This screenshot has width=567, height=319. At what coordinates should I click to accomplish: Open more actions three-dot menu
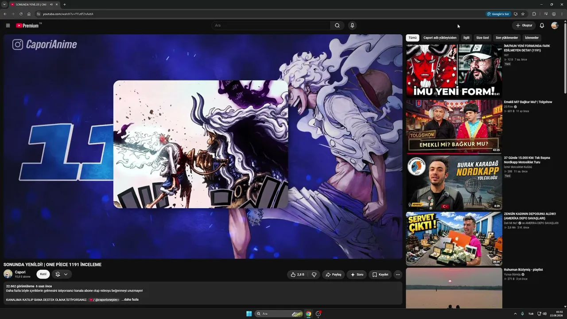click(398, 275)
